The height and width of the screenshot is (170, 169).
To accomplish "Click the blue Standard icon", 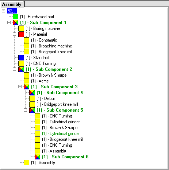I will pyautogui.click(x=21, y=58).
